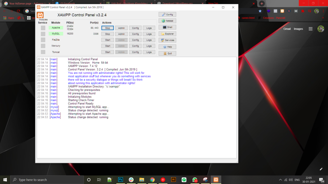Open Config for the Apache module
This screenshot has height=184, width=328.
click(x=135, y=28)
